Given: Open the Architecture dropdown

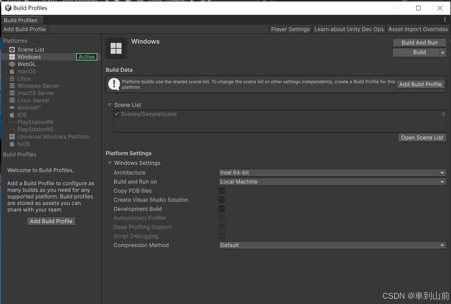Looking at the screenshot, I should tap(333, 173).
